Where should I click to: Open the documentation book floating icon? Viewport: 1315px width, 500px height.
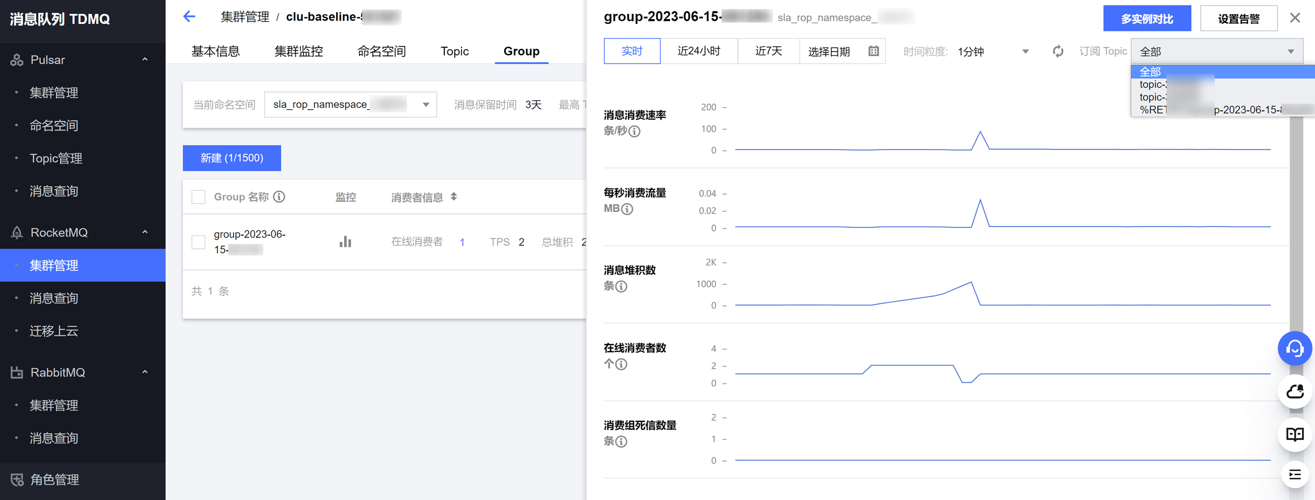point(1294,434)
